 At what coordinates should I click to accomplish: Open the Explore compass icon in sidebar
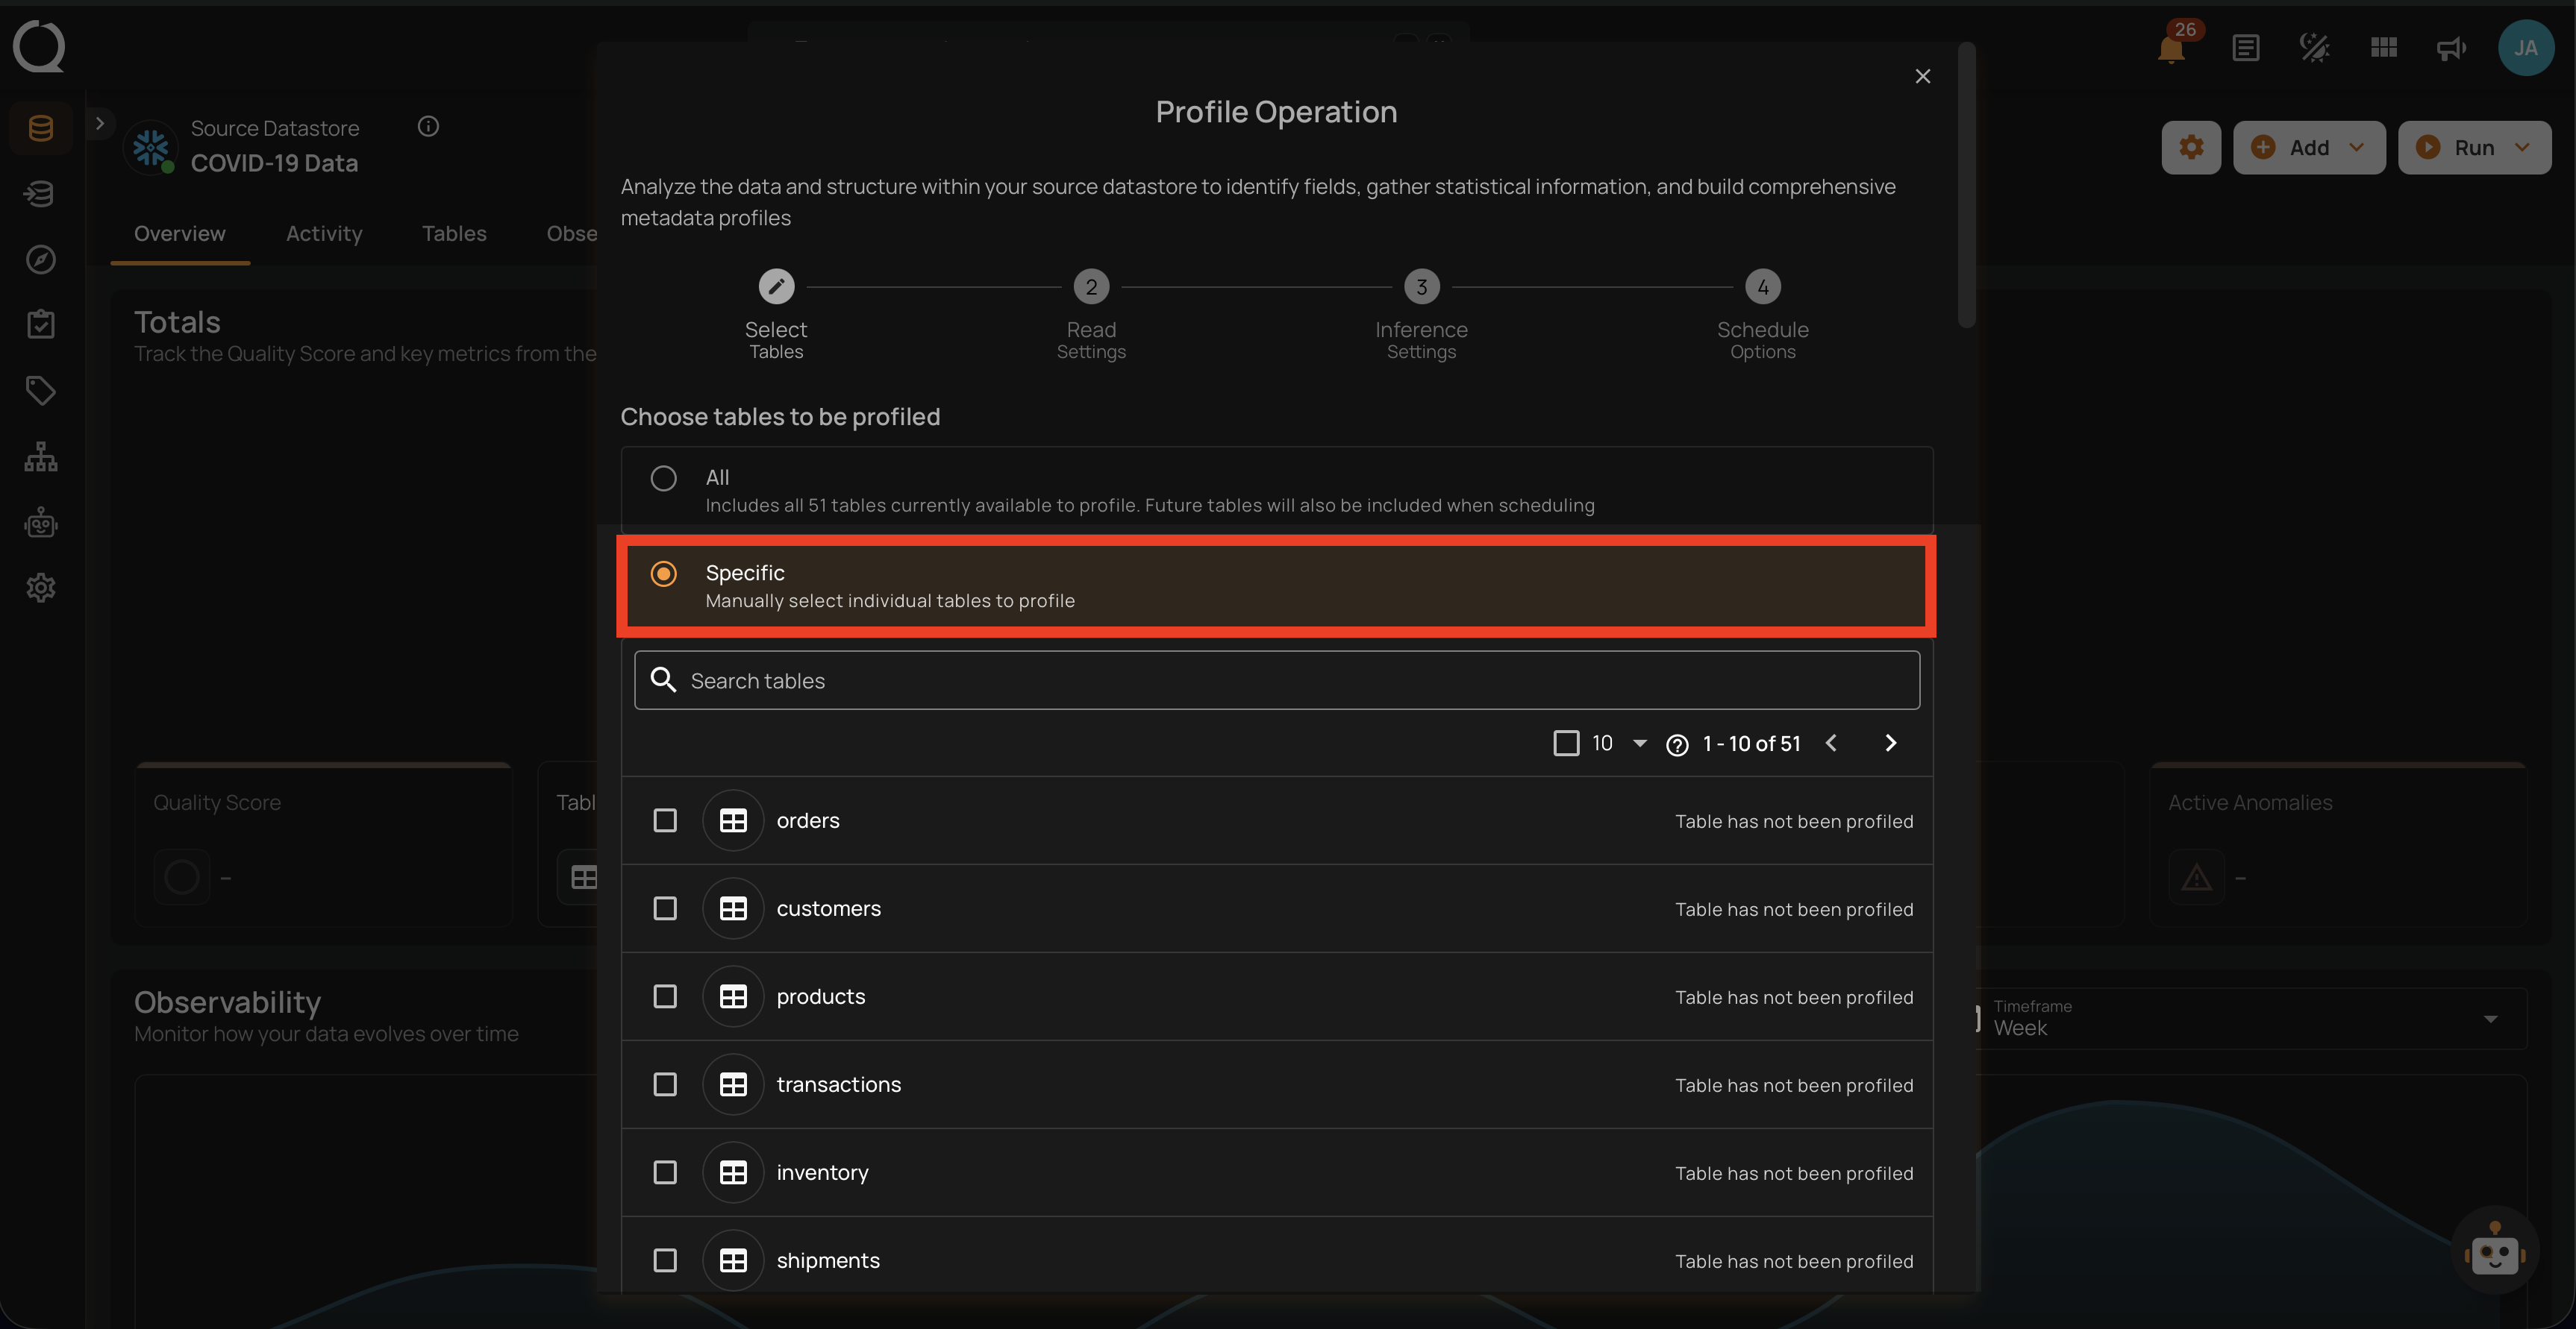[x=40, y=260]
